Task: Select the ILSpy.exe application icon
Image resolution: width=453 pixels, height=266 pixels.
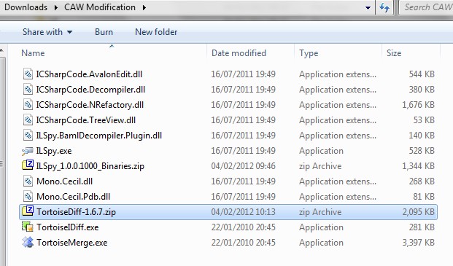Action: click(28, 151)
